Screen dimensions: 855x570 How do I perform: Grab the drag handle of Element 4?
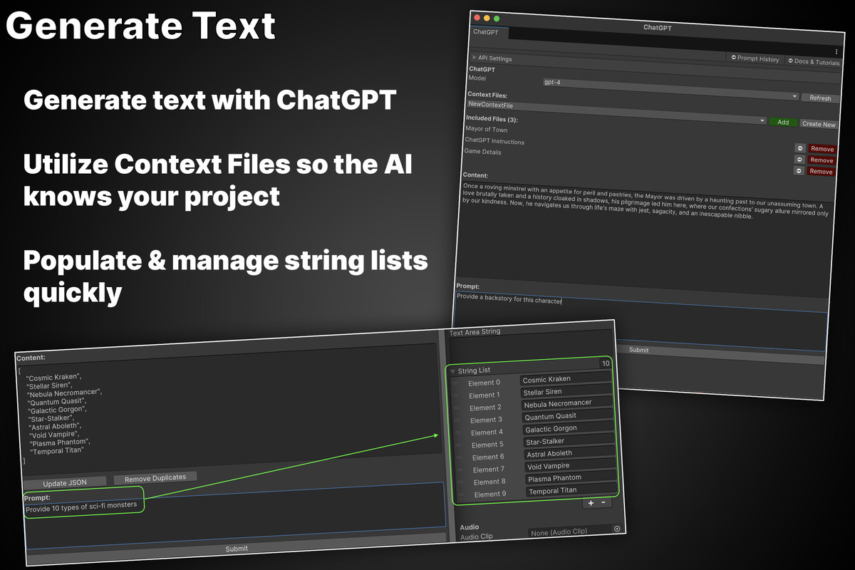(x=457, y=432)
